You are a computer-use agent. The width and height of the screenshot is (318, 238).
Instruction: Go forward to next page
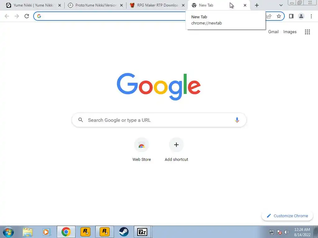[17, 16]
